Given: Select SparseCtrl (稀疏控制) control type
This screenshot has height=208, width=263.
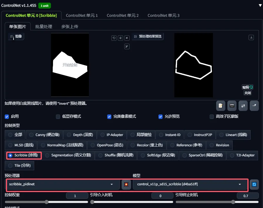Looking at the screenshot, I should pos(203,155).
